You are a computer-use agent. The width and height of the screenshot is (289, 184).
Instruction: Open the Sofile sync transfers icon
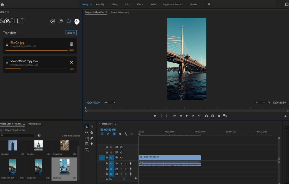tap(69, 21)
